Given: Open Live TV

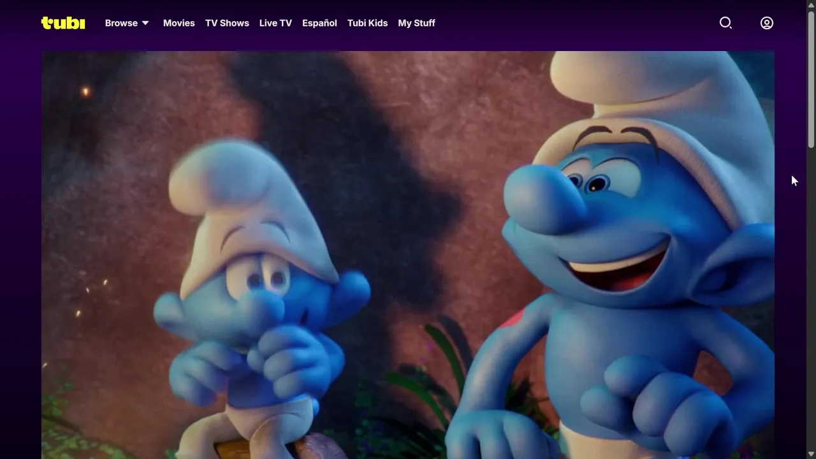Looking at the screenshot, I should pyautogui.click(x=275, y=23).
